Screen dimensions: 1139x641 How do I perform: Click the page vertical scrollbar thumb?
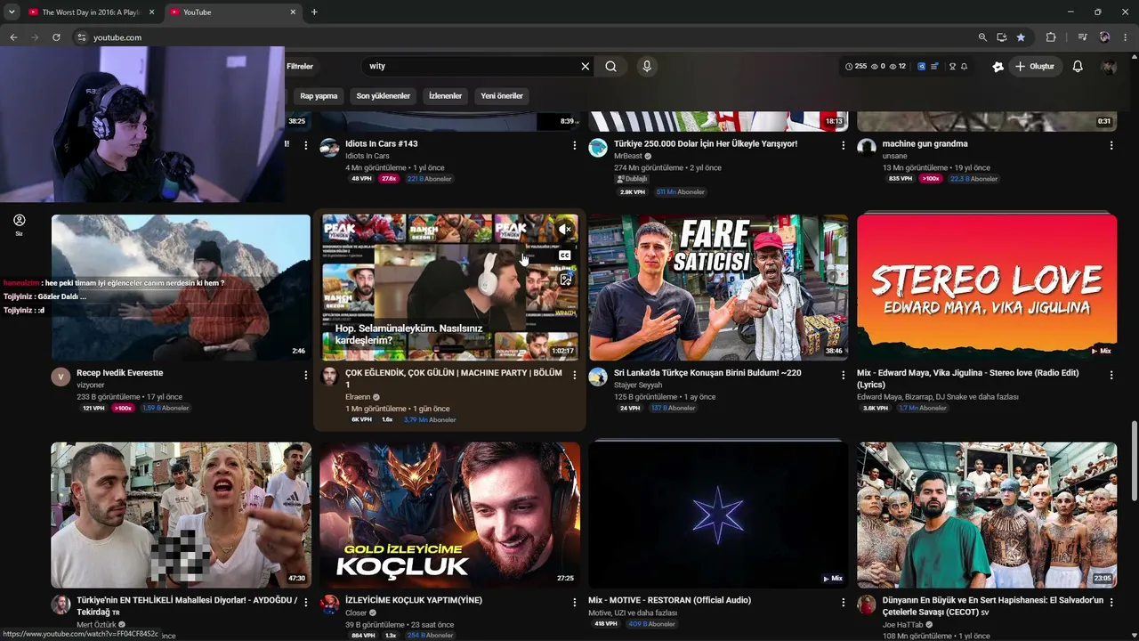coord(1134,461)
